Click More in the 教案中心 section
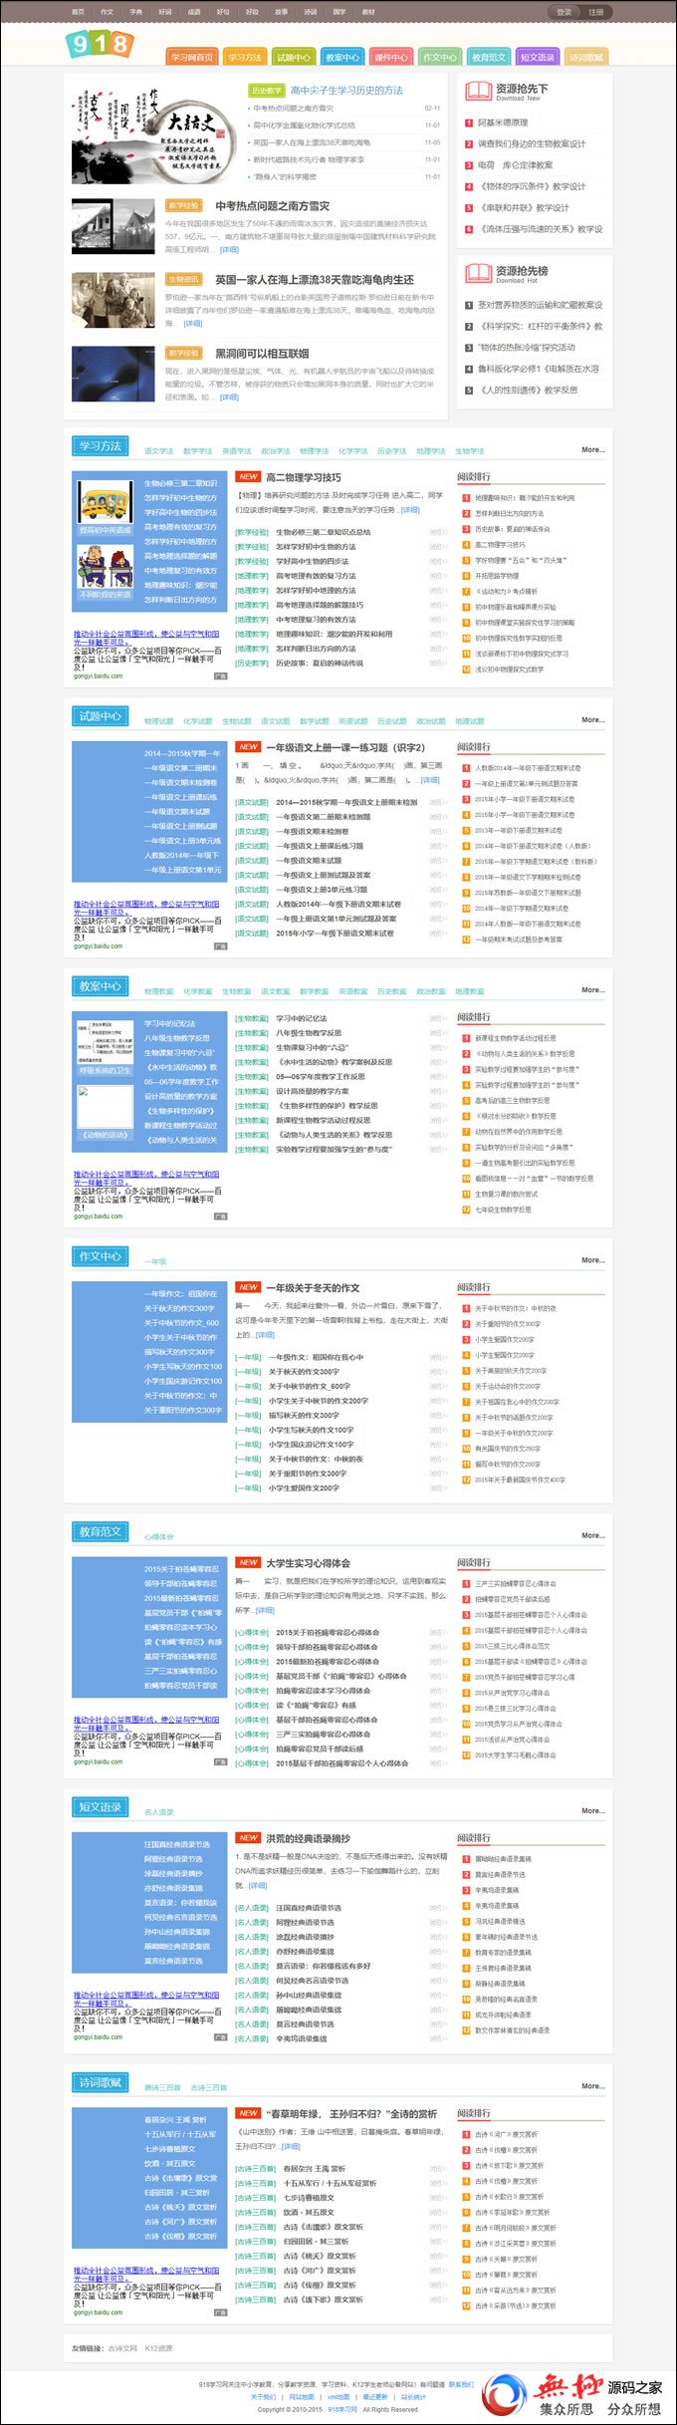The image size is (677, 2425). tap(593, 990)
